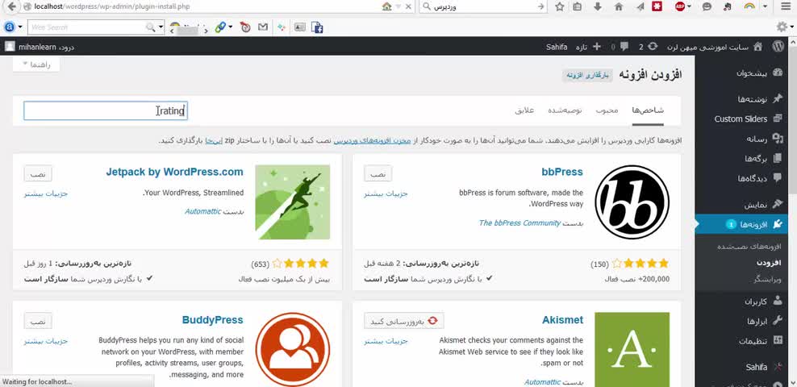Click the search go arrow in browser search box
This screenshot has width=797, height=387.
tap(540, 6)
